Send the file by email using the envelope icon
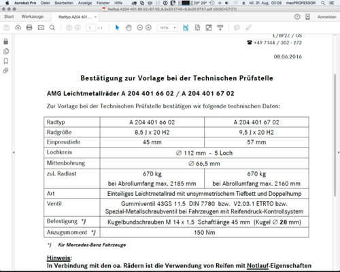The width and height of the screenshot is (340, 272). pyautogui.click(x=41, y=28)
